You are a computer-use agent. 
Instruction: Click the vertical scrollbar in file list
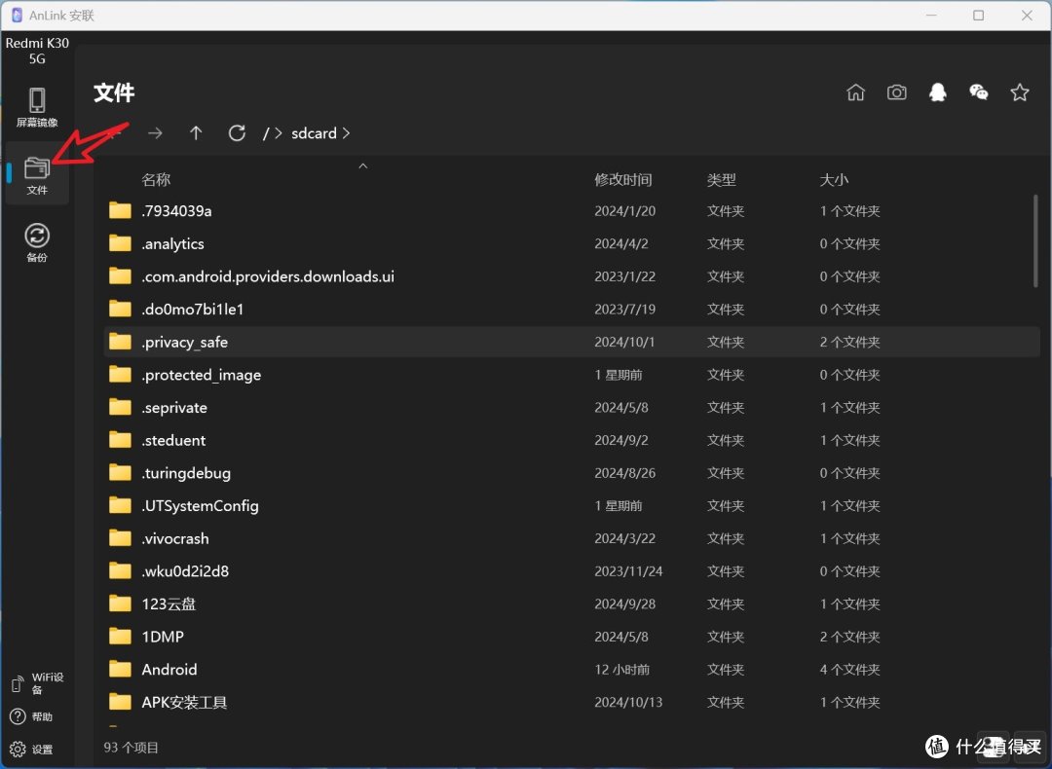[1034, 241]
